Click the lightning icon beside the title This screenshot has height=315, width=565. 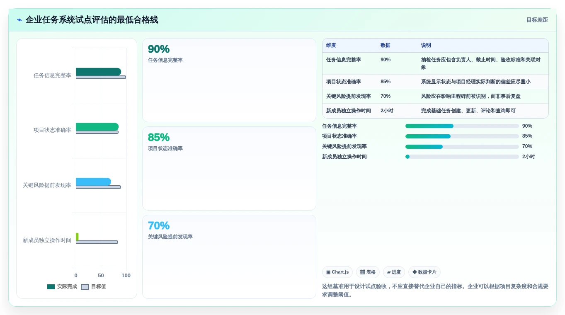(19, 20)
